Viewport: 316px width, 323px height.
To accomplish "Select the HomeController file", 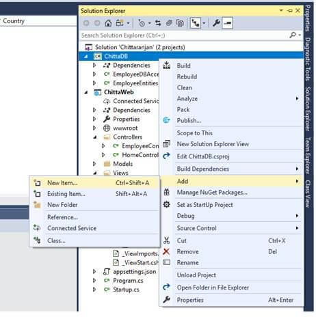I will (140, 155).
